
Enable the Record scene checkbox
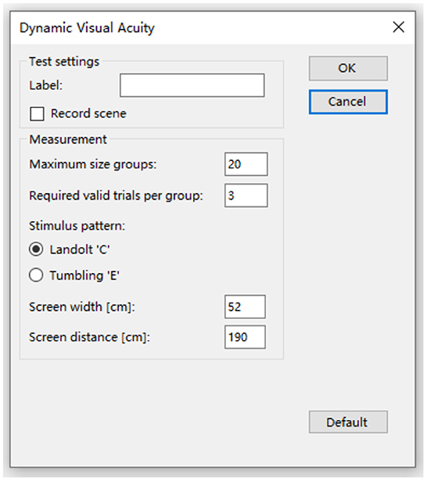pyautogui.click(x=37, y=114)
